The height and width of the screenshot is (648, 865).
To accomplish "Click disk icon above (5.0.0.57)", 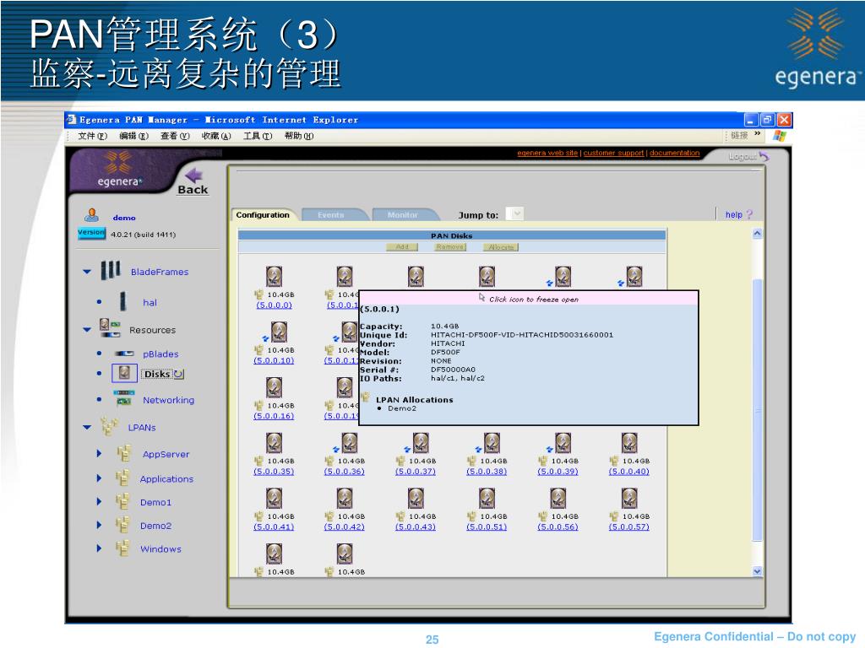I will [629, 499].
